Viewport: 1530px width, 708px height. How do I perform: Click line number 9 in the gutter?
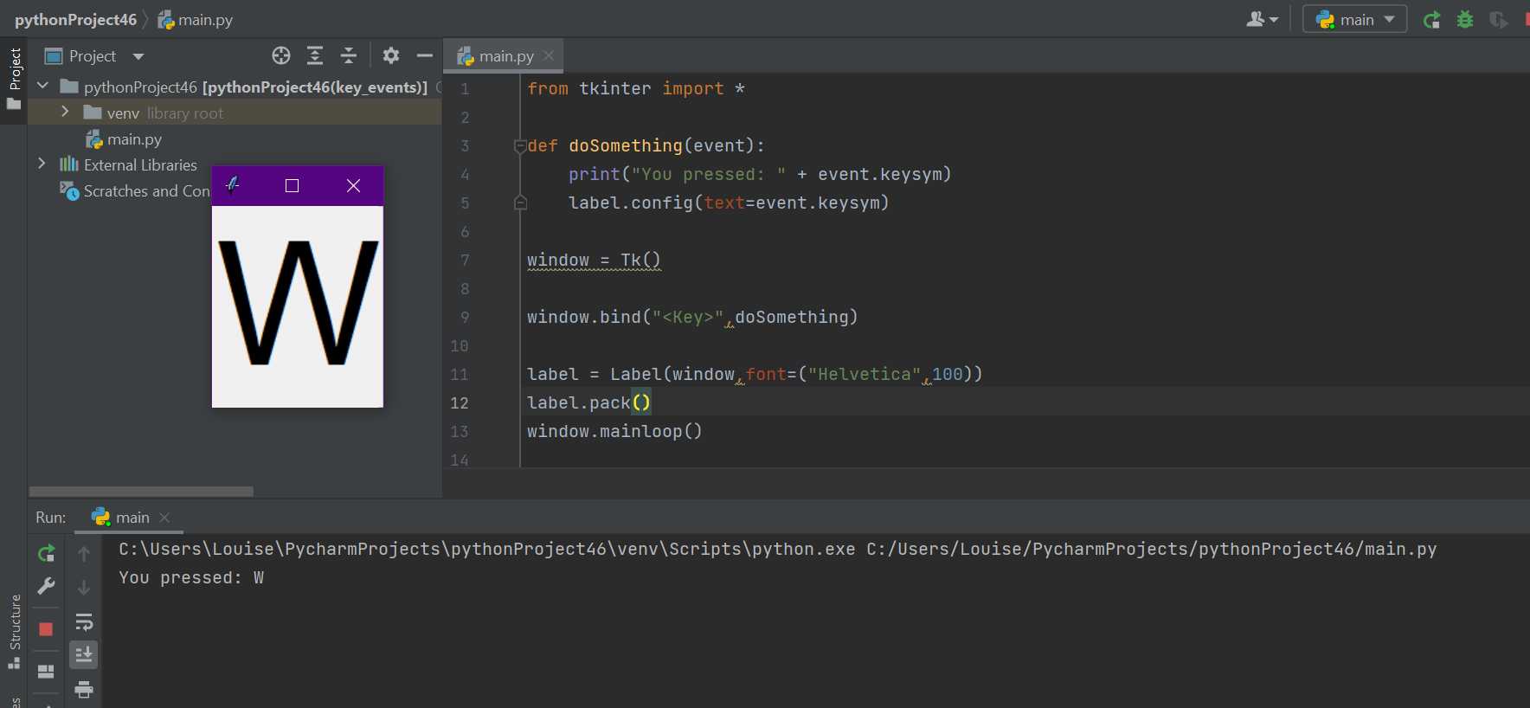click(465, 317)
